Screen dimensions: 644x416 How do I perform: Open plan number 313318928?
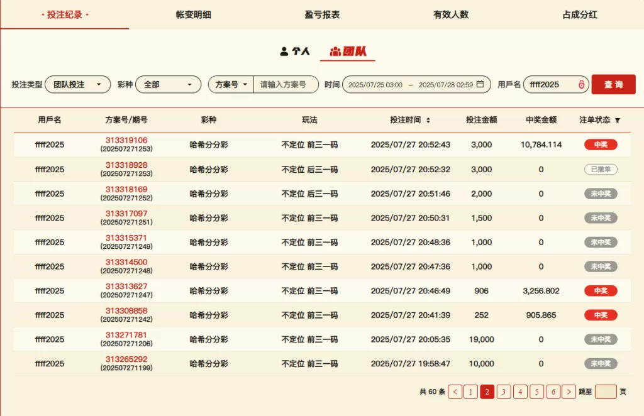click(126, 165)
